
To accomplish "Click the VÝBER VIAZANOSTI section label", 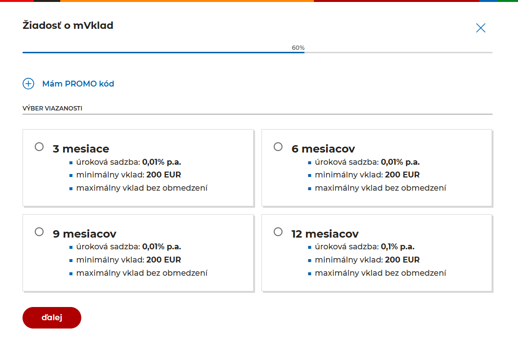I will coord(52,109).
